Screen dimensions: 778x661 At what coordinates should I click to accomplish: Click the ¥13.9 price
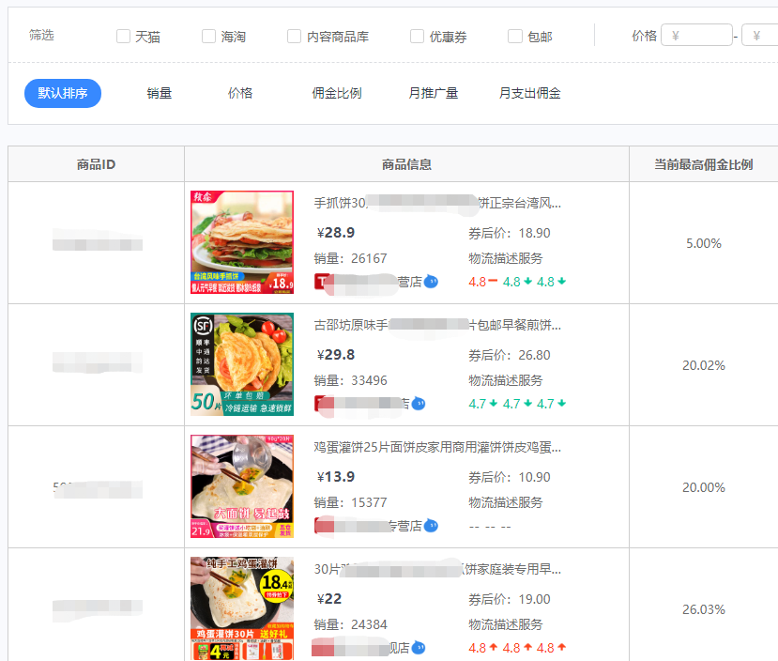pos(336,477)
